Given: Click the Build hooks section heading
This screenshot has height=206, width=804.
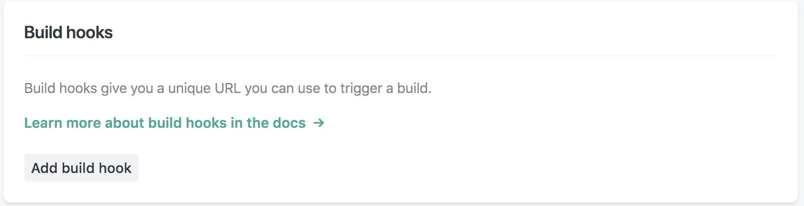Looking at the screenshot, I should 68,33.
